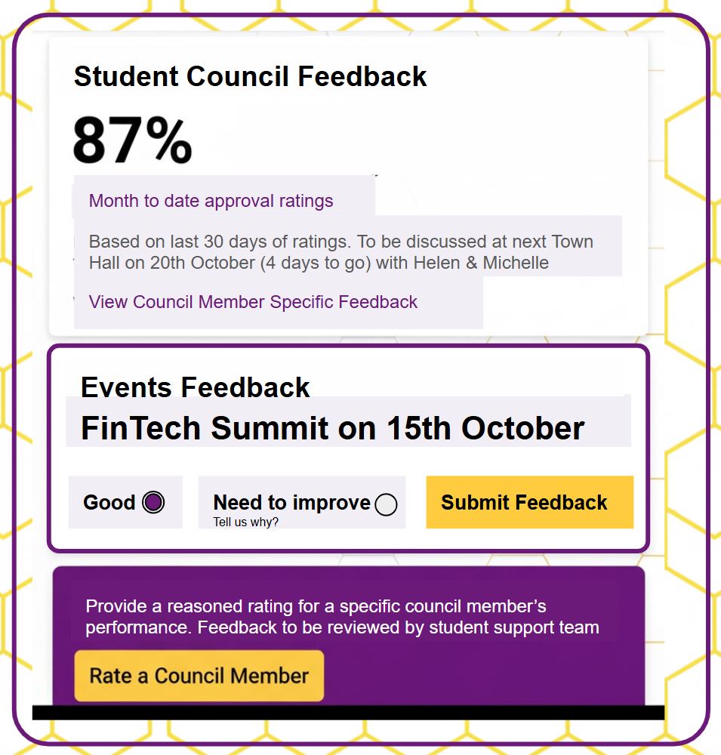Click the 87% approval figure
Image resolution: width=721 pixels, height=755 pixels.
[133, 141]
